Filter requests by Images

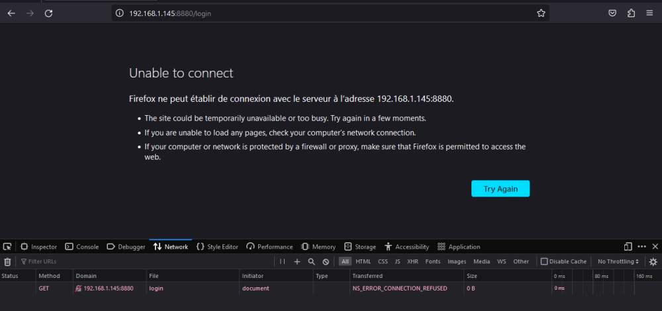pyautogui.click(x=457, y=261)
